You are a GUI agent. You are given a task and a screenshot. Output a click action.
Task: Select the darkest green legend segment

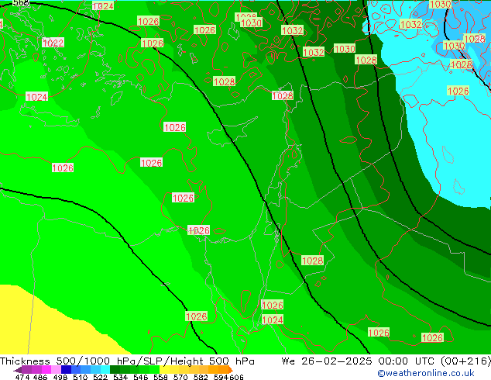pos(115,370)
